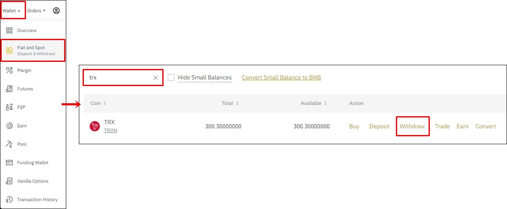
Task: Click the TRX coin symbol text
Action: [109, 122]
